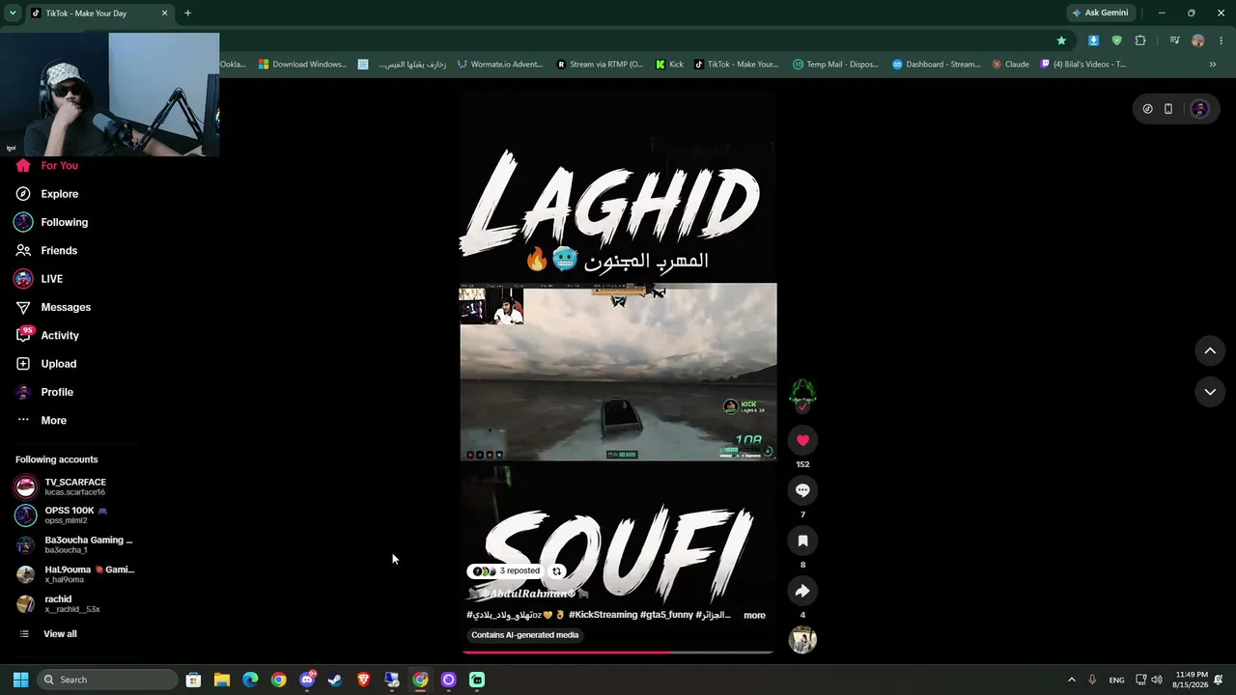Open the media controls icon in Chrome toolbar
The image size is (1236, 695).
(1174, 41)
